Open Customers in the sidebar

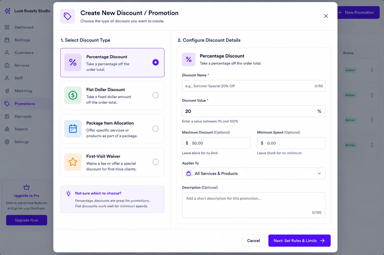click(24, 53)
